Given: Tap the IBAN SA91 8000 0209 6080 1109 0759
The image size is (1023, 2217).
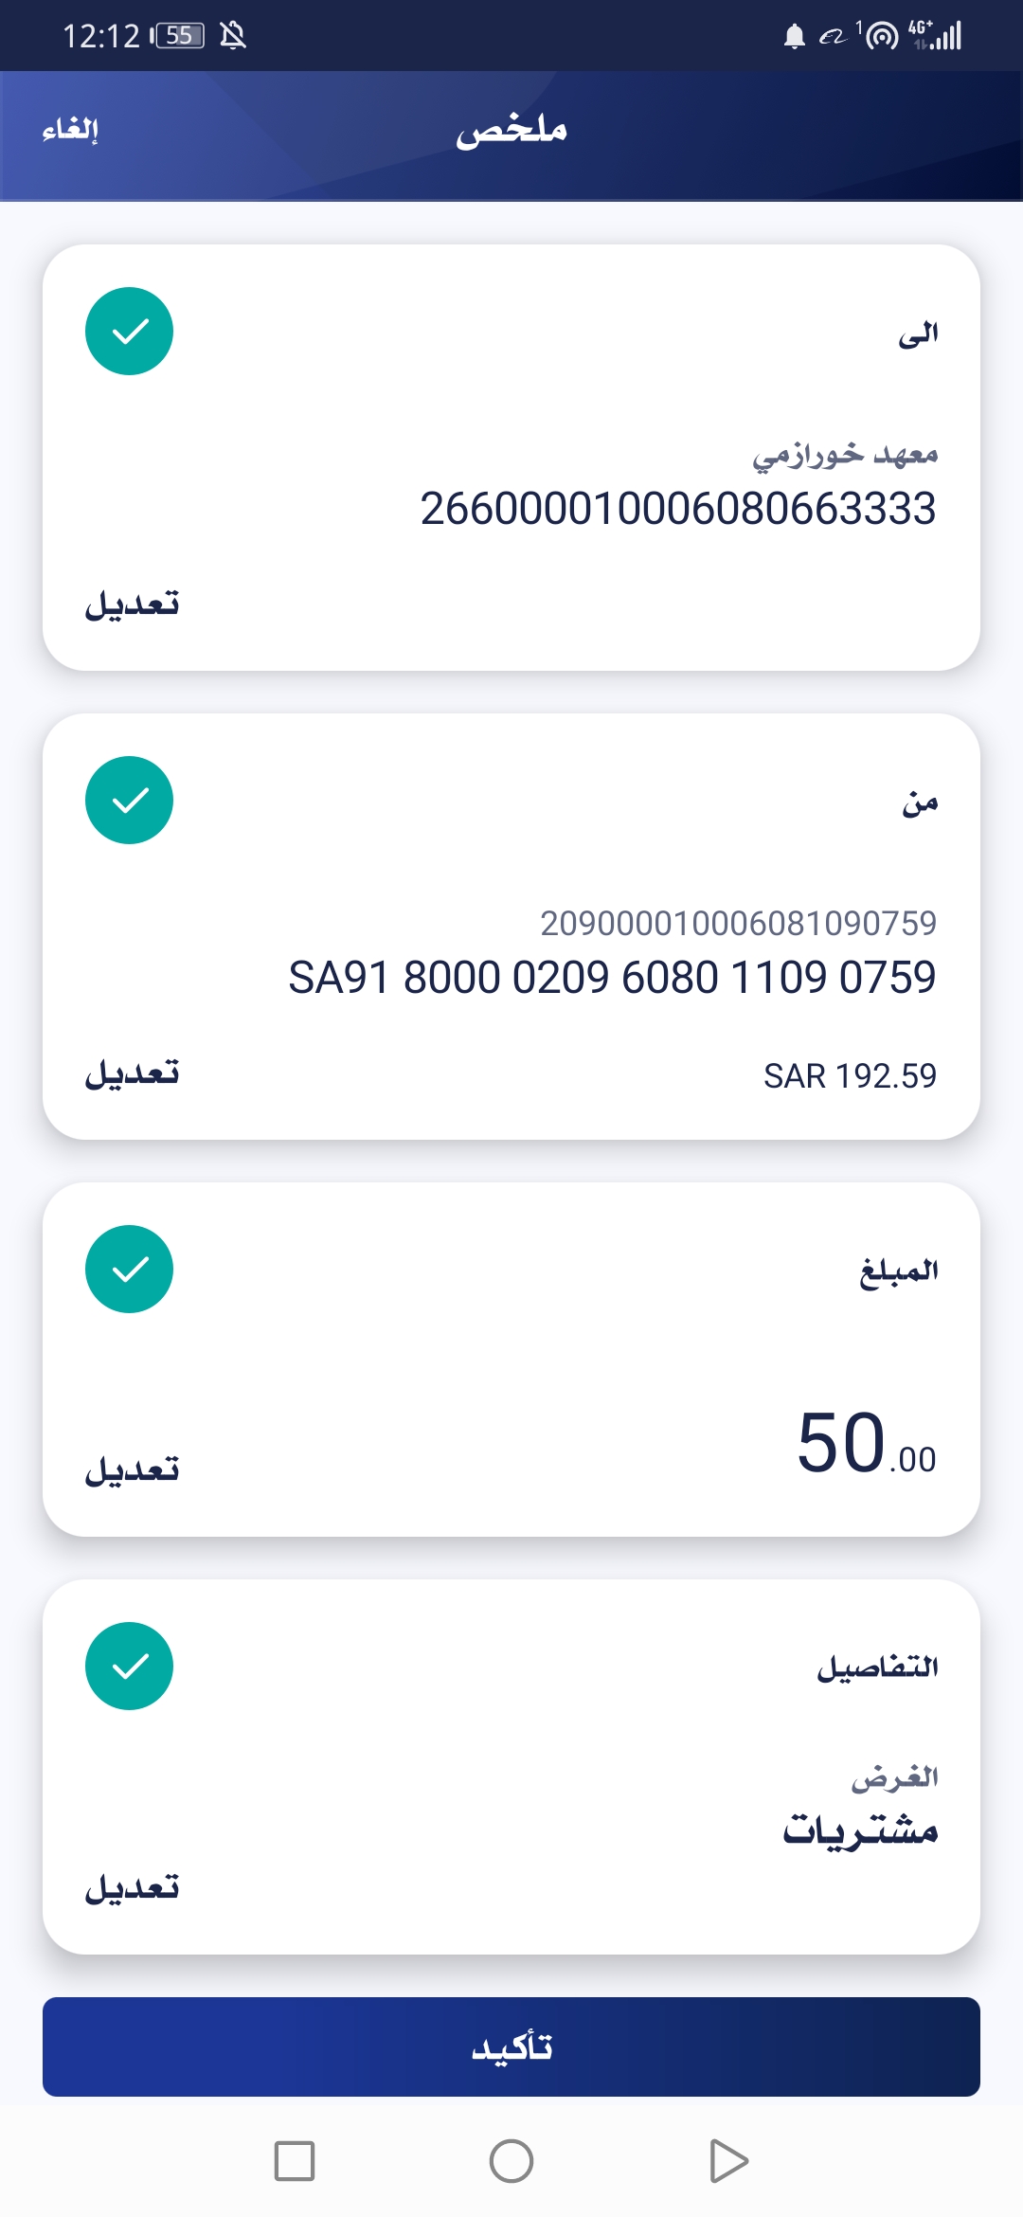Looking at the screenshot, I should pyautogui.click(x=612, y=978).
